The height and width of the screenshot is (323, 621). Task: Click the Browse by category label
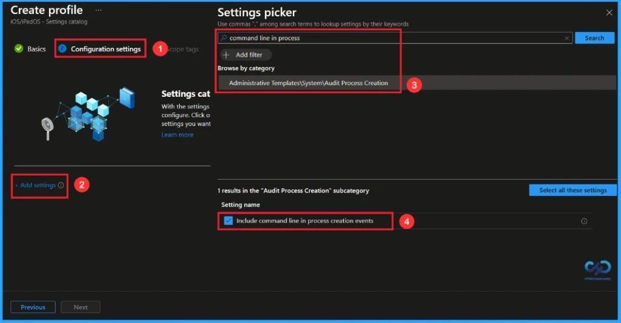246,68
